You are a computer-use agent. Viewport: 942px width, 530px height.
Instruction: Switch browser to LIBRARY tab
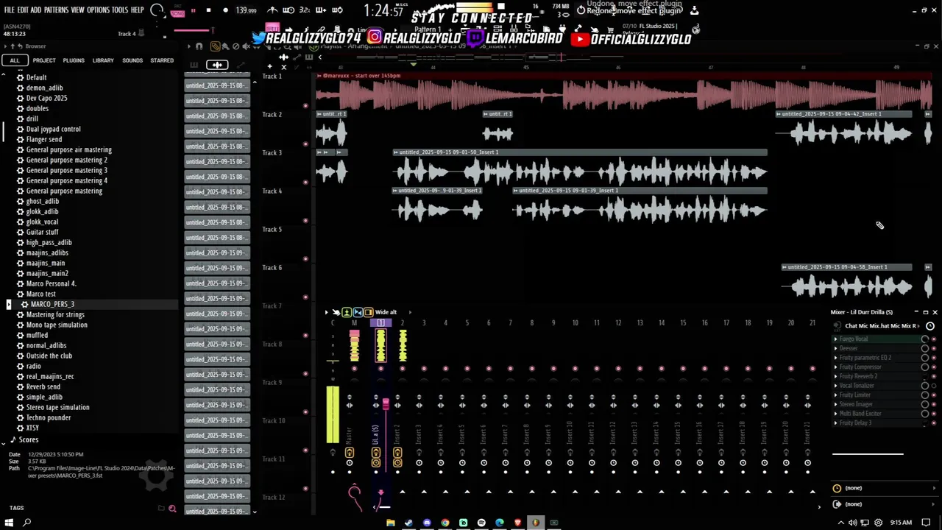(x=103, y=60)
